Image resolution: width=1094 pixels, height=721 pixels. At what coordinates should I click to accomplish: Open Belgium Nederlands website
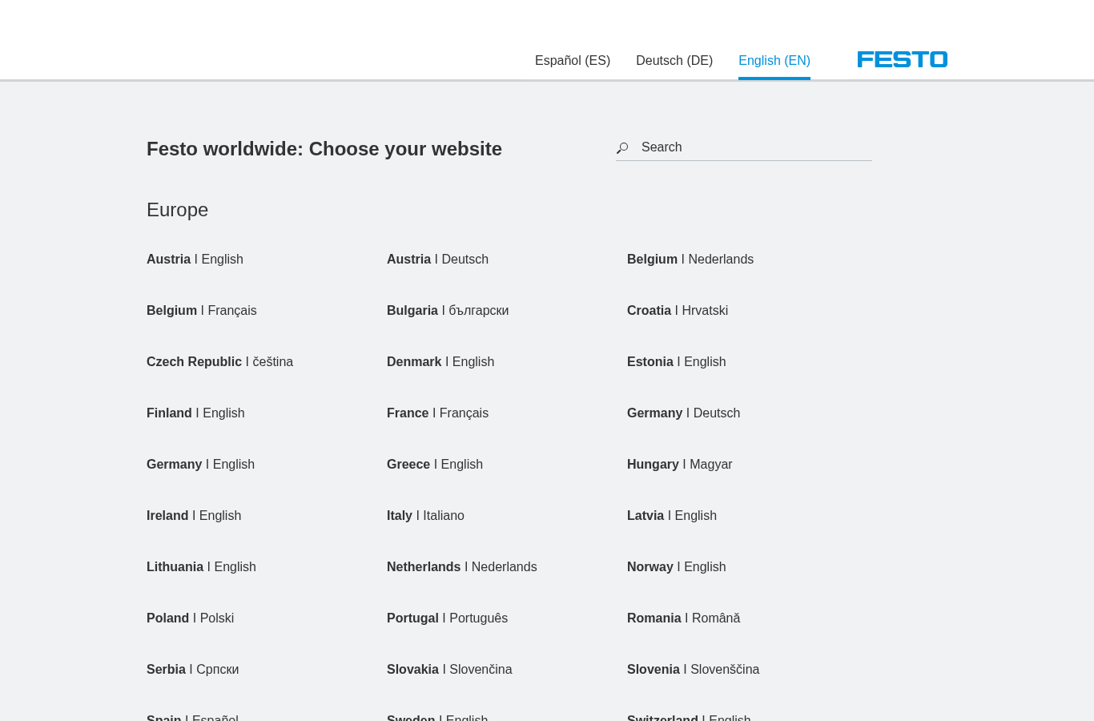point(690,260)
